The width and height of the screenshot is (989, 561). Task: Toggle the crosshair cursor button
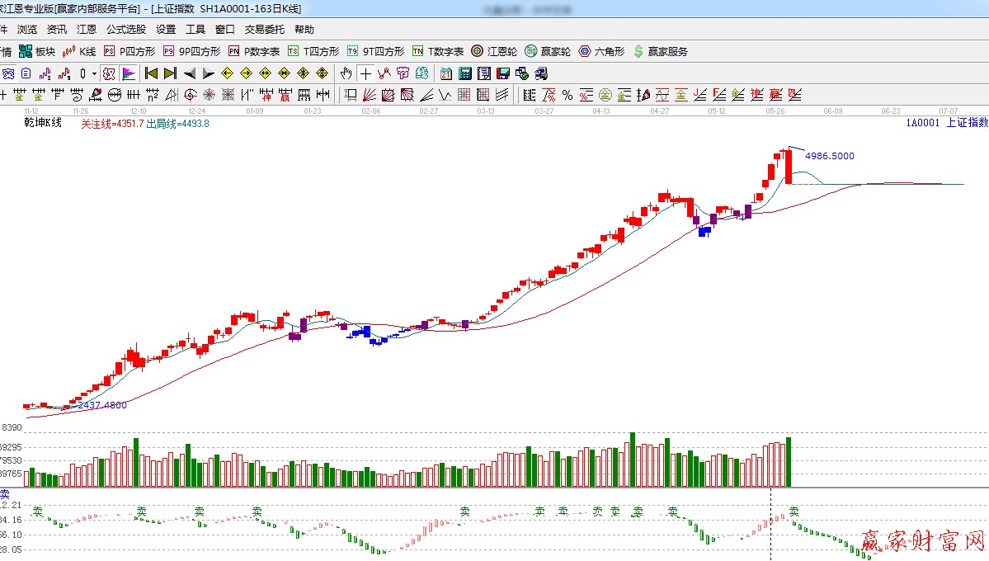[x=365, y=73]
